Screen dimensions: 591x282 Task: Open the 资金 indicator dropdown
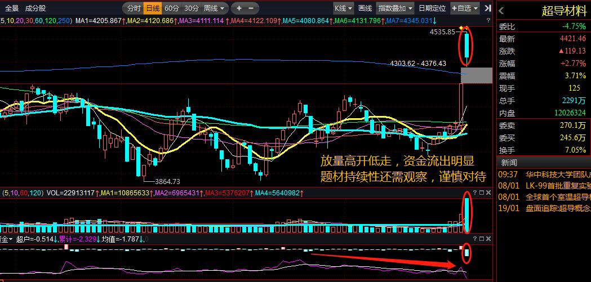[x=6, y=239]
